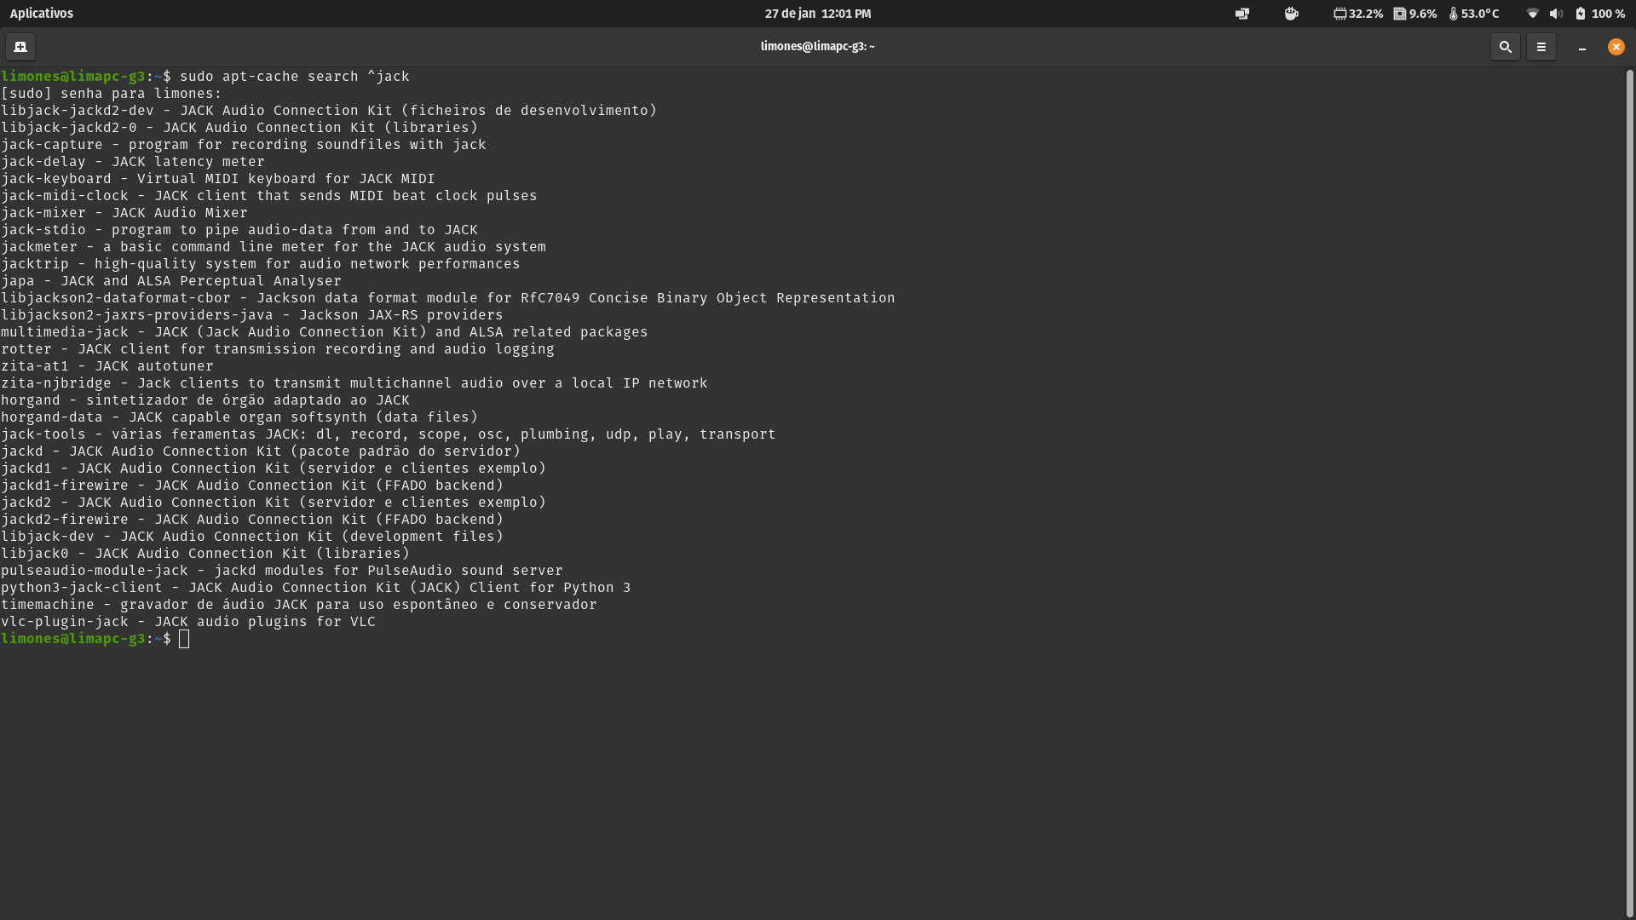Click the 'libjackson2-dataformat-cbor' line
1636x920 pixels.
(x=448, y=298)
